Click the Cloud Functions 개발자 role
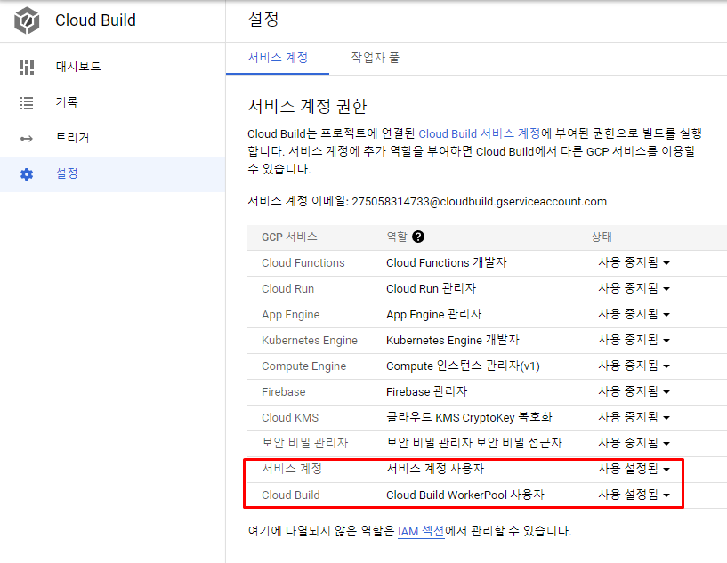This screenshot has width=727, height=563. [447, 262]
